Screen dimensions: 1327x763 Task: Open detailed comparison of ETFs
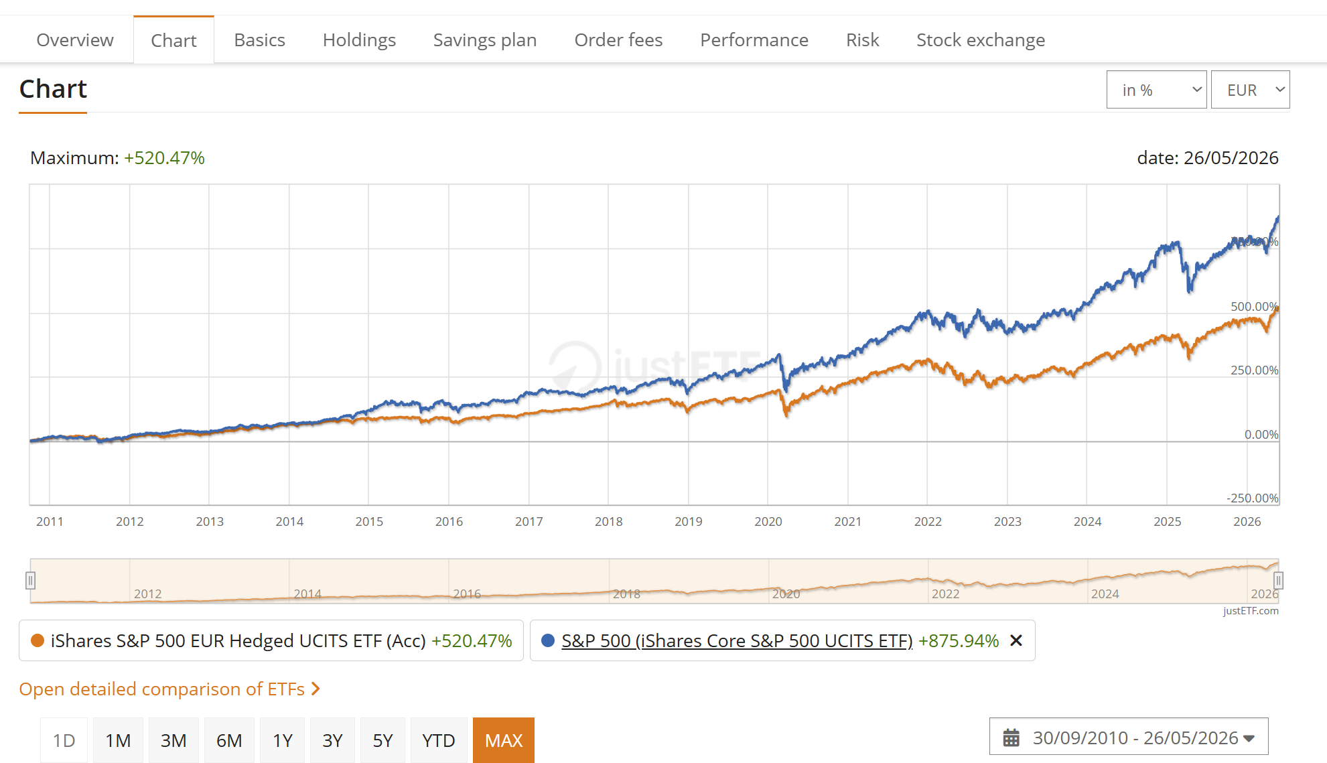(x=162, y=689)
